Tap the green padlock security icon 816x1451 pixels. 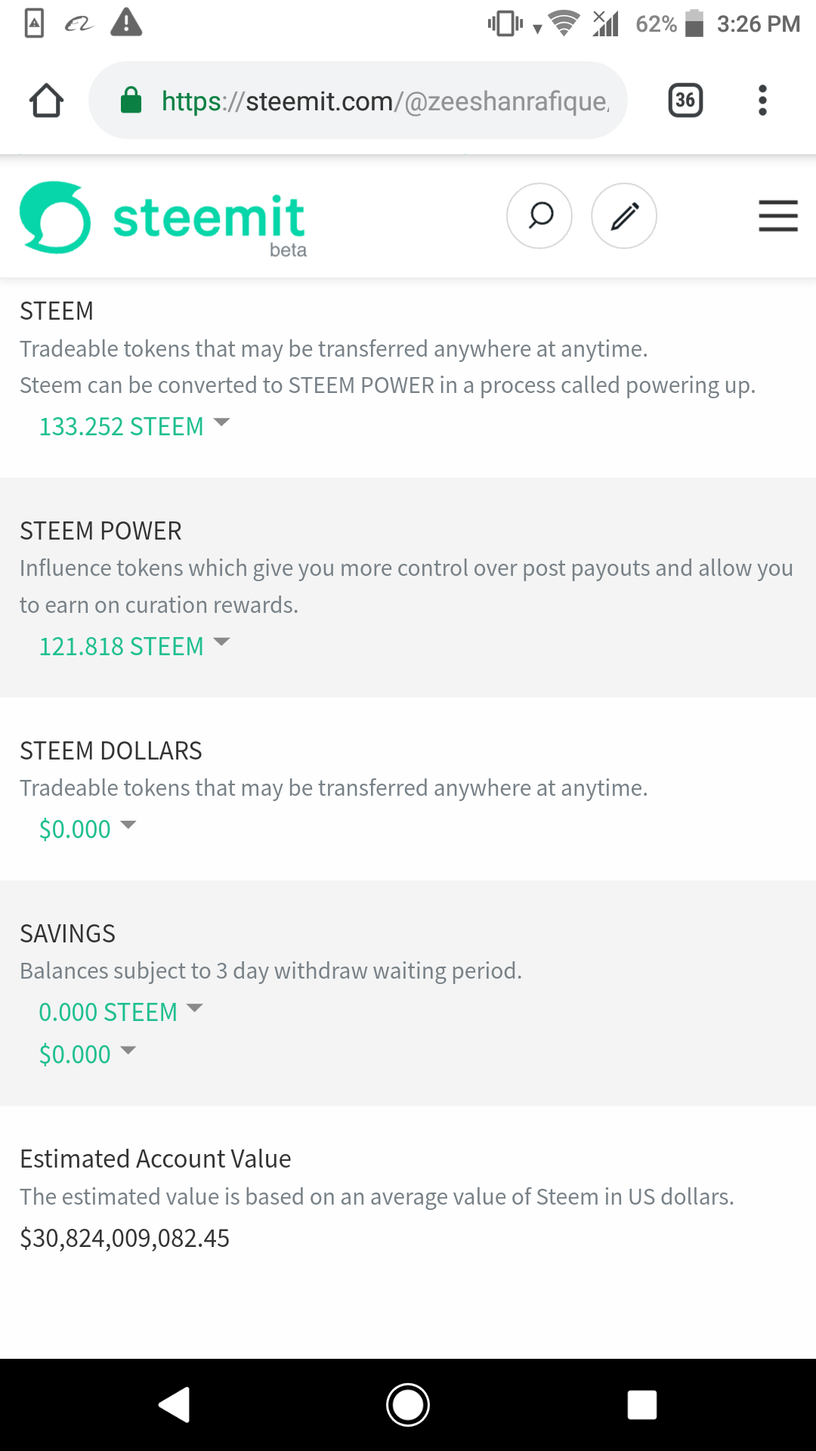click(x=131, y=101)
